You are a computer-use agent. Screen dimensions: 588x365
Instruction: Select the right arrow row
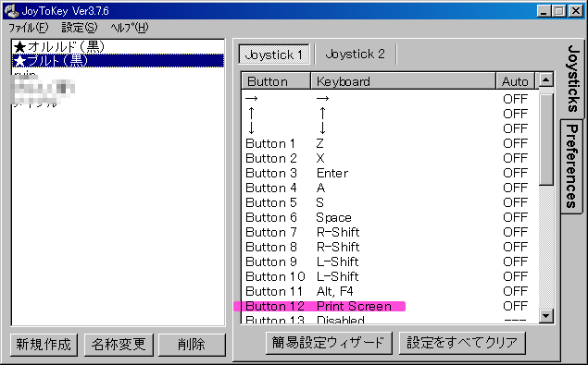point(390,99)
